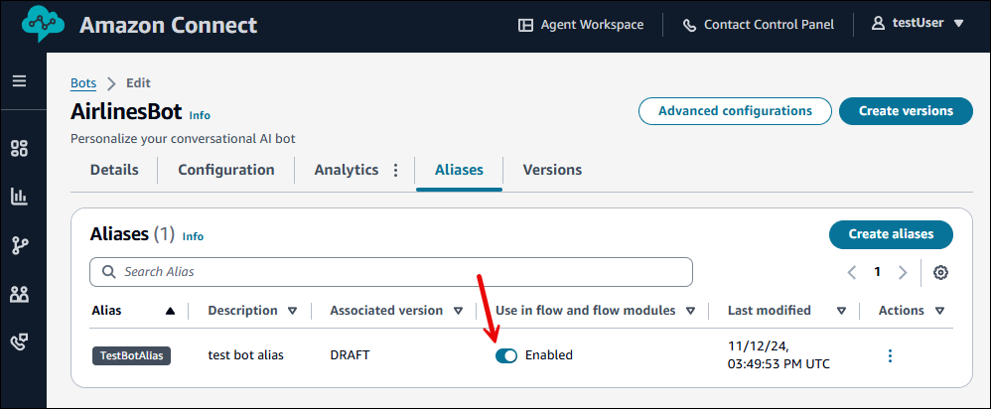991x409 pixels.
Task: Click the Advanced configurations button
Action: coord(735,111)
